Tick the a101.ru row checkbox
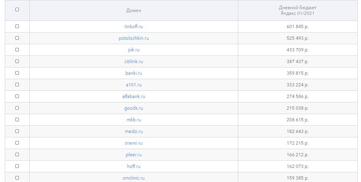This screenshot has height=182, width=361. (17, 84)
